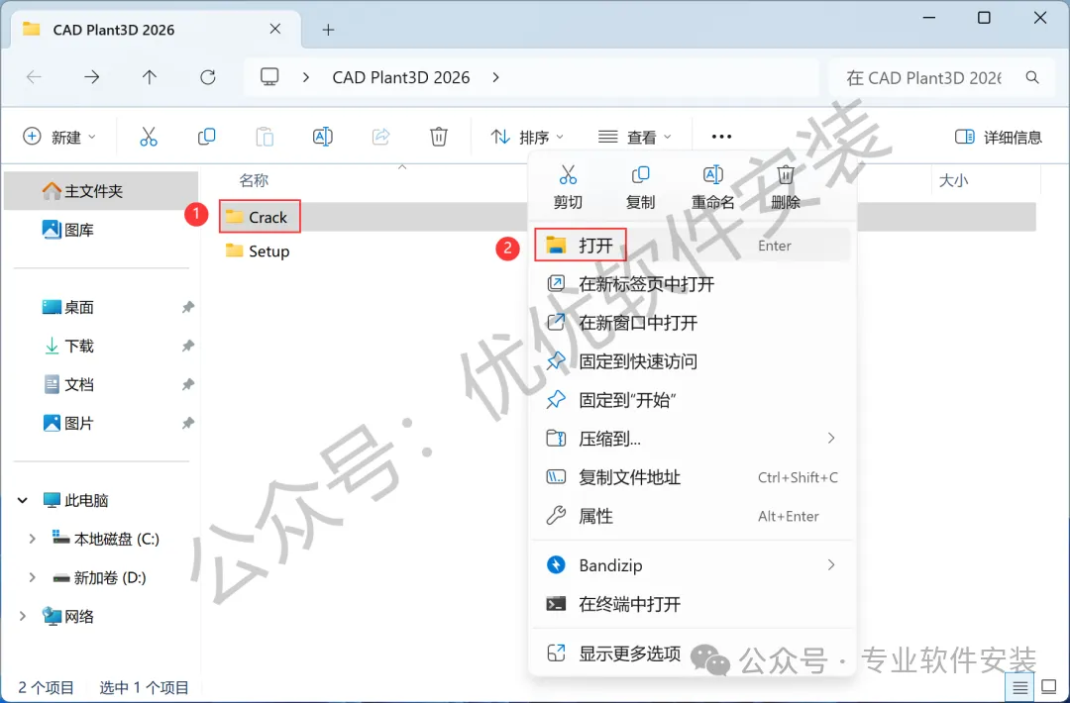Refresh the current folder
The width and height of the screenshot is (1070, 703).
click(207, 77)
